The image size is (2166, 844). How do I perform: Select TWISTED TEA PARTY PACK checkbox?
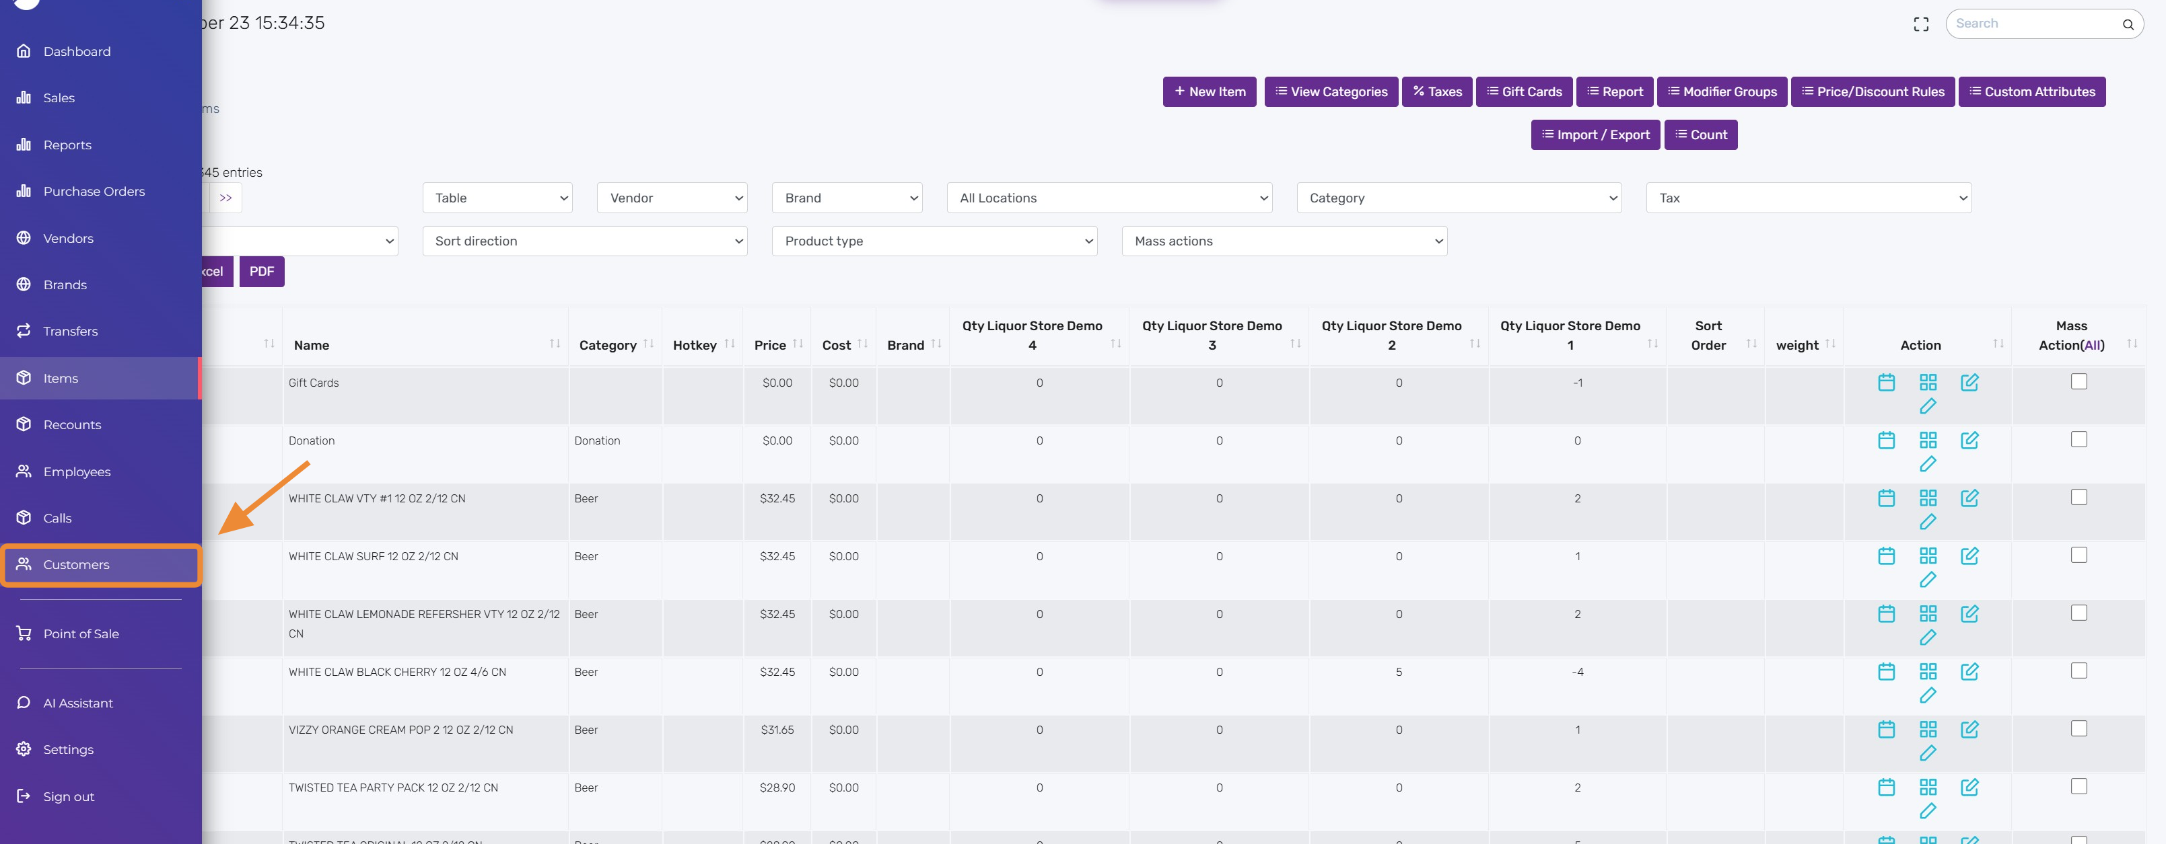2078,786
